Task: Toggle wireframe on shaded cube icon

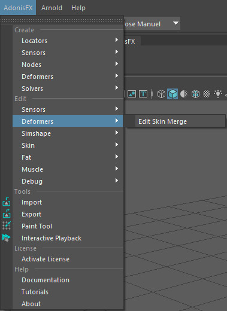Action: (x=195, y=94)
